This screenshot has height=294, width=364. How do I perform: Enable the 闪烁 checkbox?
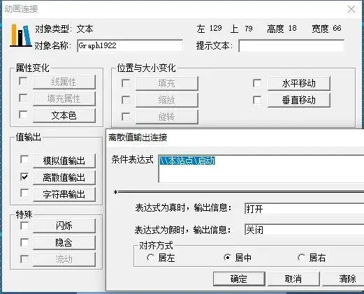[x=24, y=226]
